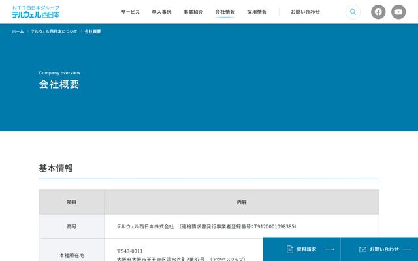Go to テルウェル西日本について breadcrumb
The image size is (418, 261).
coord(54,31)
